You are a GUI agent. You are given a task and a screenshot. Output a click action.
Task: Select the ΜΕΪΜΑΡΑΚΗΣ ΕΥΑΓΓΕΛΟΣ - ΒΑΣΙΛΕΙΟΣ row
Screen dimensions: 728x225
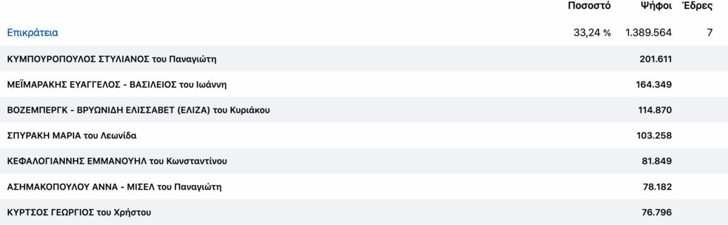[x=364, y=84]
